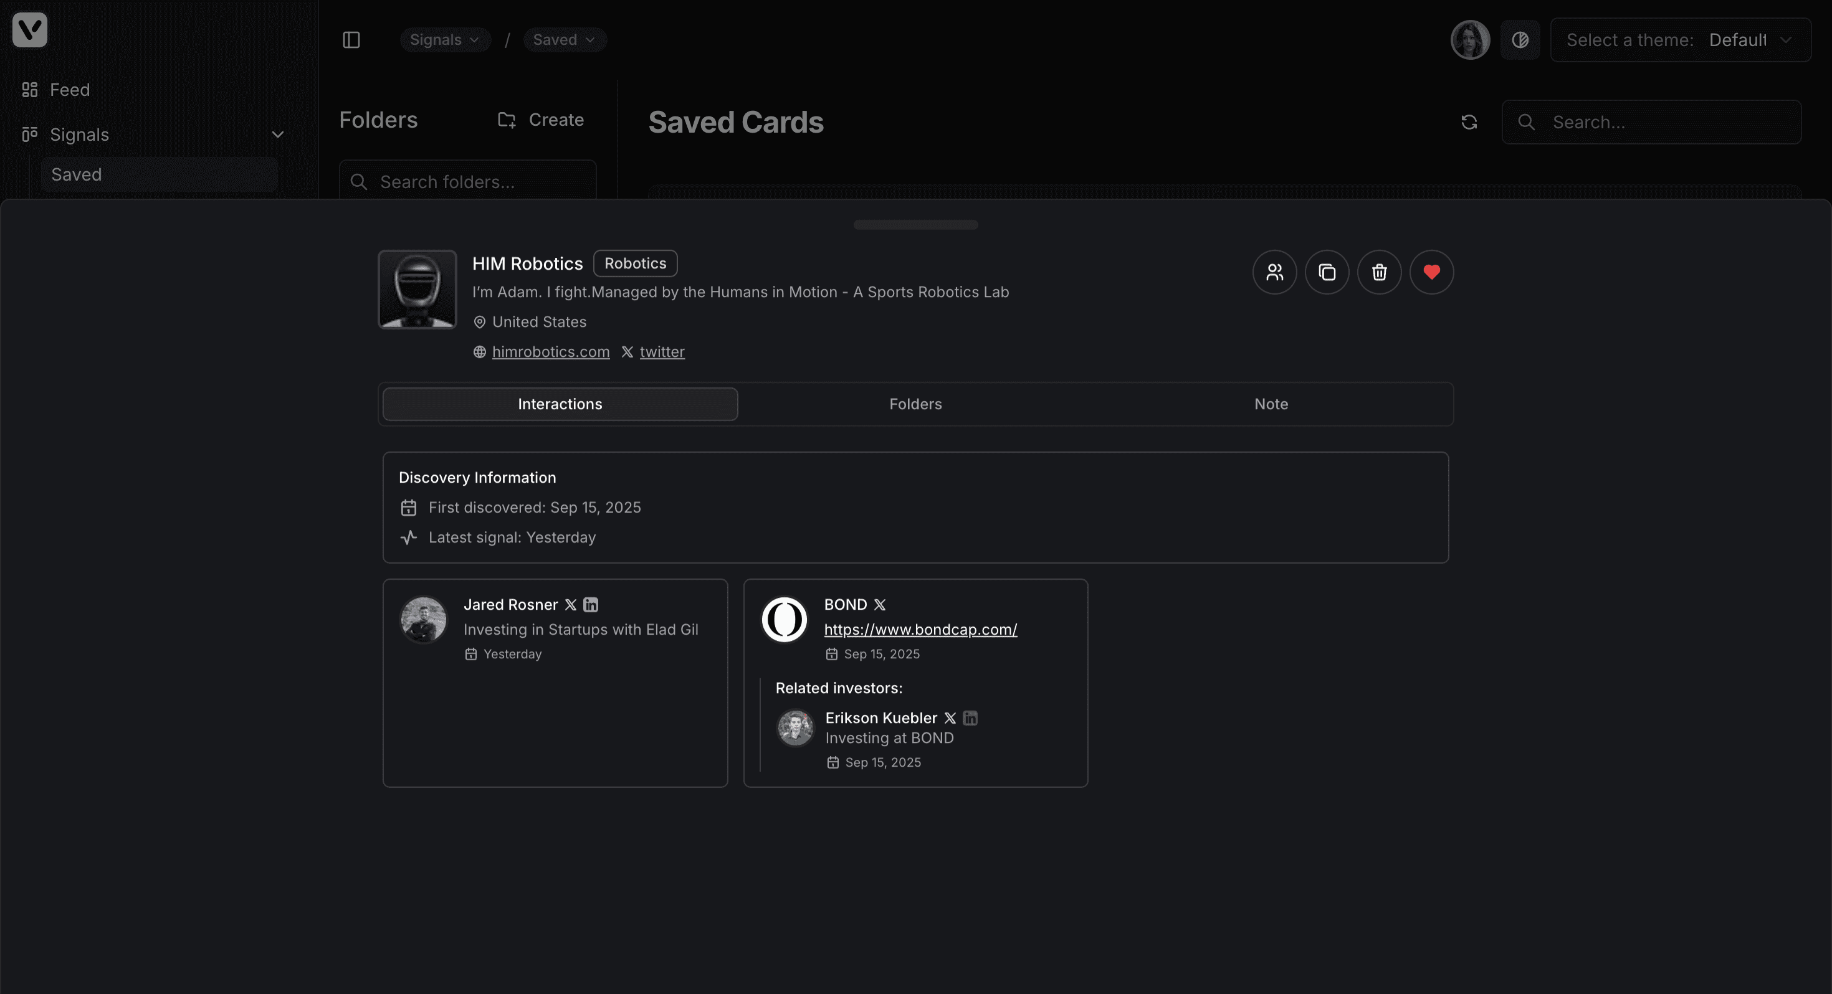The height and width of the screenshot is (994, 1832).
Task: Open Erikson Kuebler's X profile icon
Action: point(950,718)
